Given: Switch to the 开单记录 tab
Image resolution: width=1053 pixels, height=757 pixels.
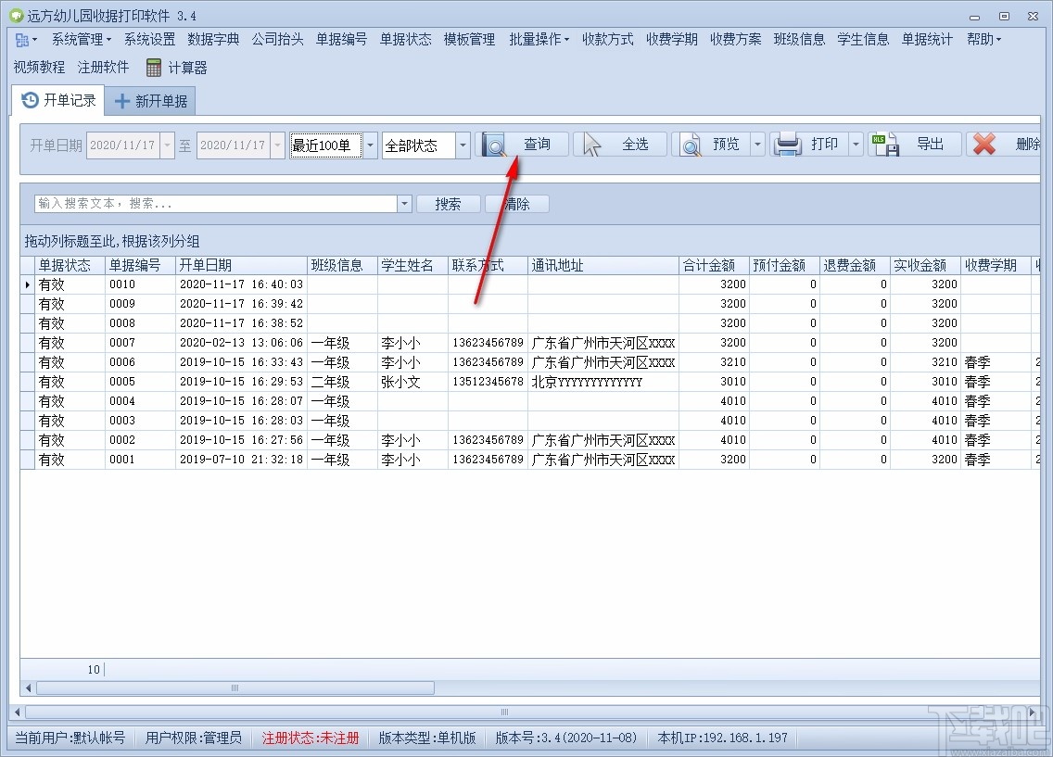Looking at the screenshot, I should coord(58,101).
